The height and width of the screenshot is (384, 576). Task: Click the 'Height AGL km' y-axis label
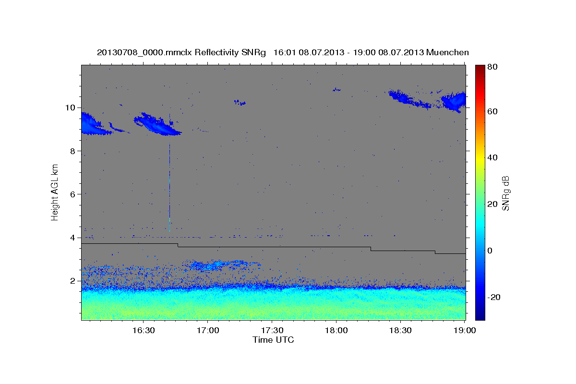(x=55, y=192)
